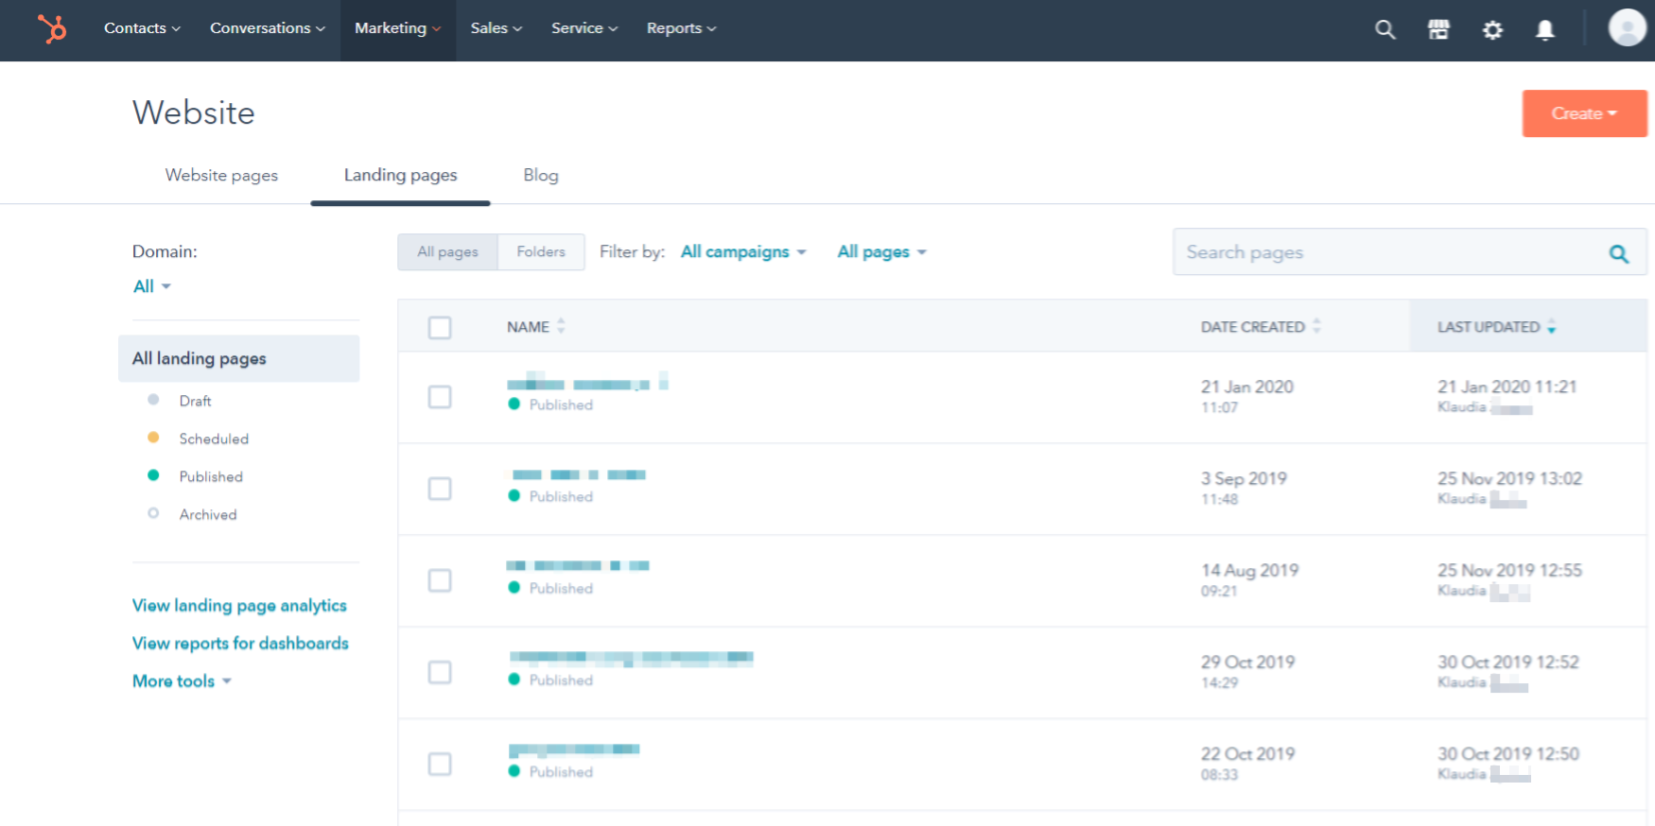Open the search magnifier in top bar

click(x=1385, y=29)
